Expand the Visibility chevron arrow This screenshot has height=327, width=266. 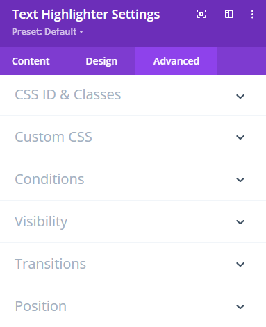(240, 222)
